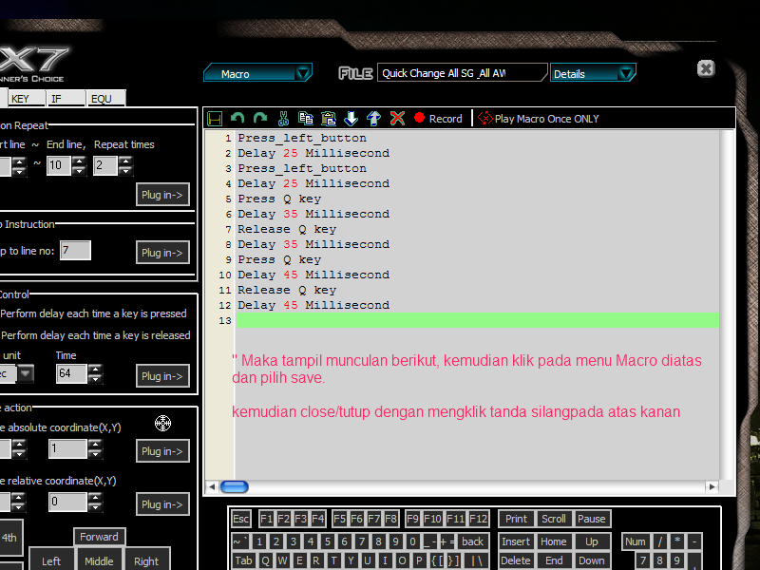Increase Repeat times with the up stepper
Image resolution: width=760 pixels, height=570 pixels.
126,161
